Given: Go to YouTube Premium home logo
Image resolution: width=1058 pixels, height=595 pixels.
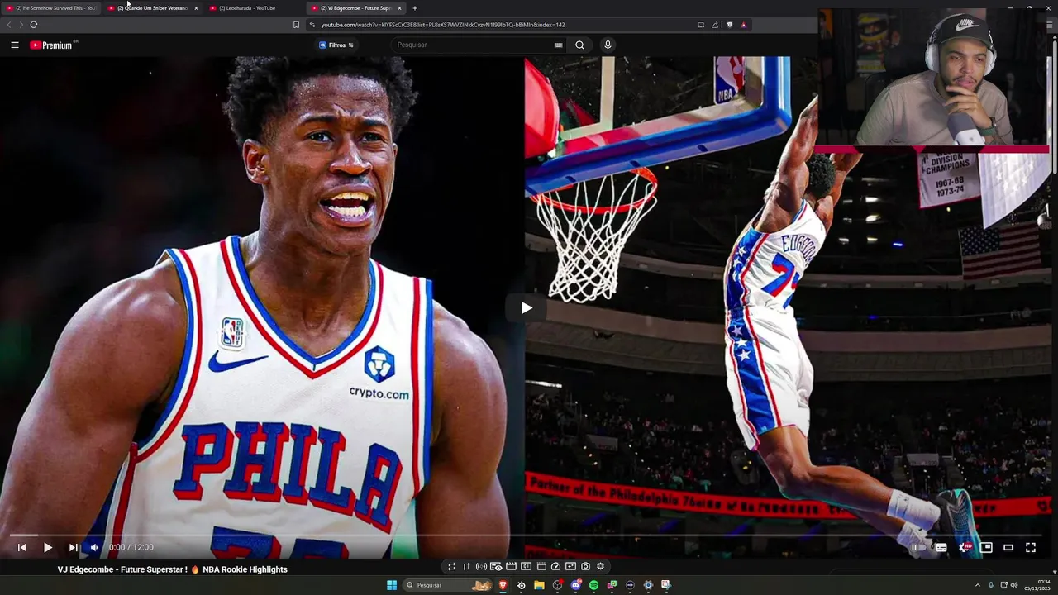Looking at the screenshot, I should coord(53,45).
